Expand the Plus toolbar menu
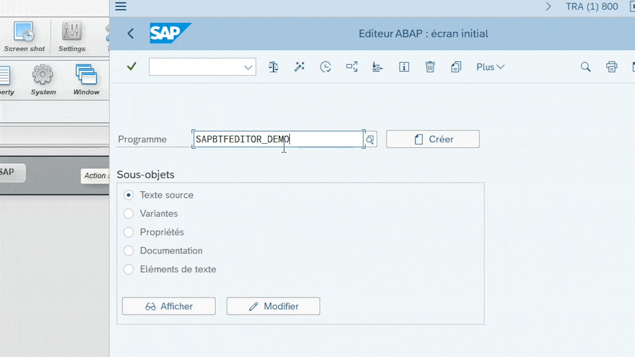 click(x=490, y=67)
